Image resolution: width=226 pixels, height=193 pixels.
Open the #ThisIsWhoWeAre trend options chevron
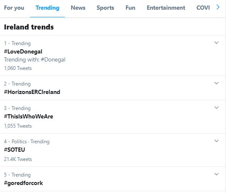216,108
